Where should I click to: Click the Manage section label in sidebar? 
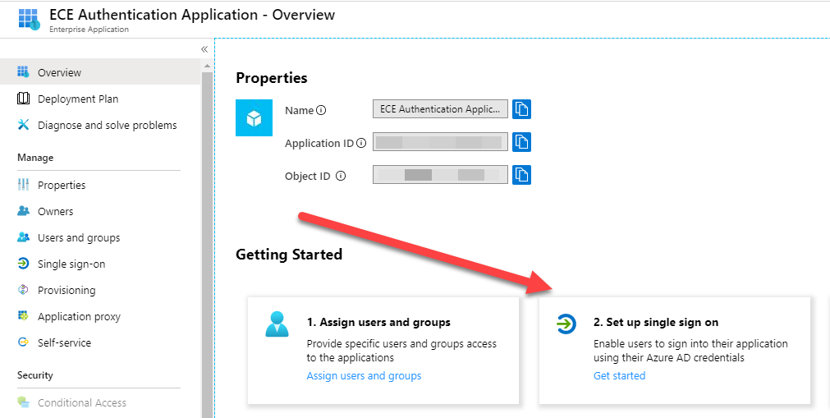click(x=35, y=158)
